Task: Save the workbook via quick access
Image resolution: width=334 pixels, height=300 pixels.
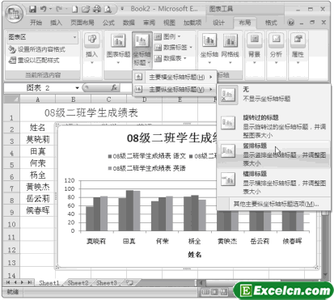Action: 32,9
